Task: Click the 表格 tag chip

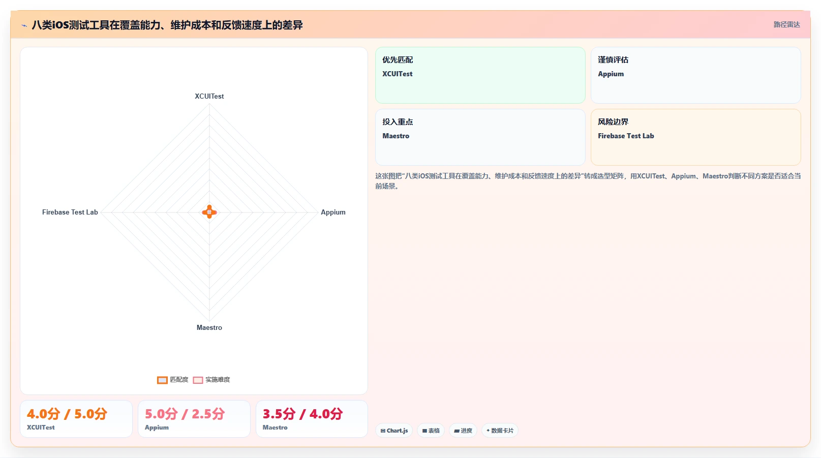Action: point(431,431)
